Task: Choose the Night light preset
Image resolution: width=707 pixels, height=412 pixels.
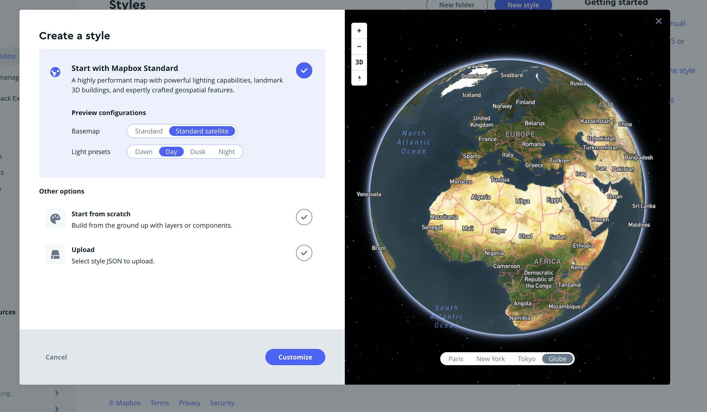Action: point(226,152)
